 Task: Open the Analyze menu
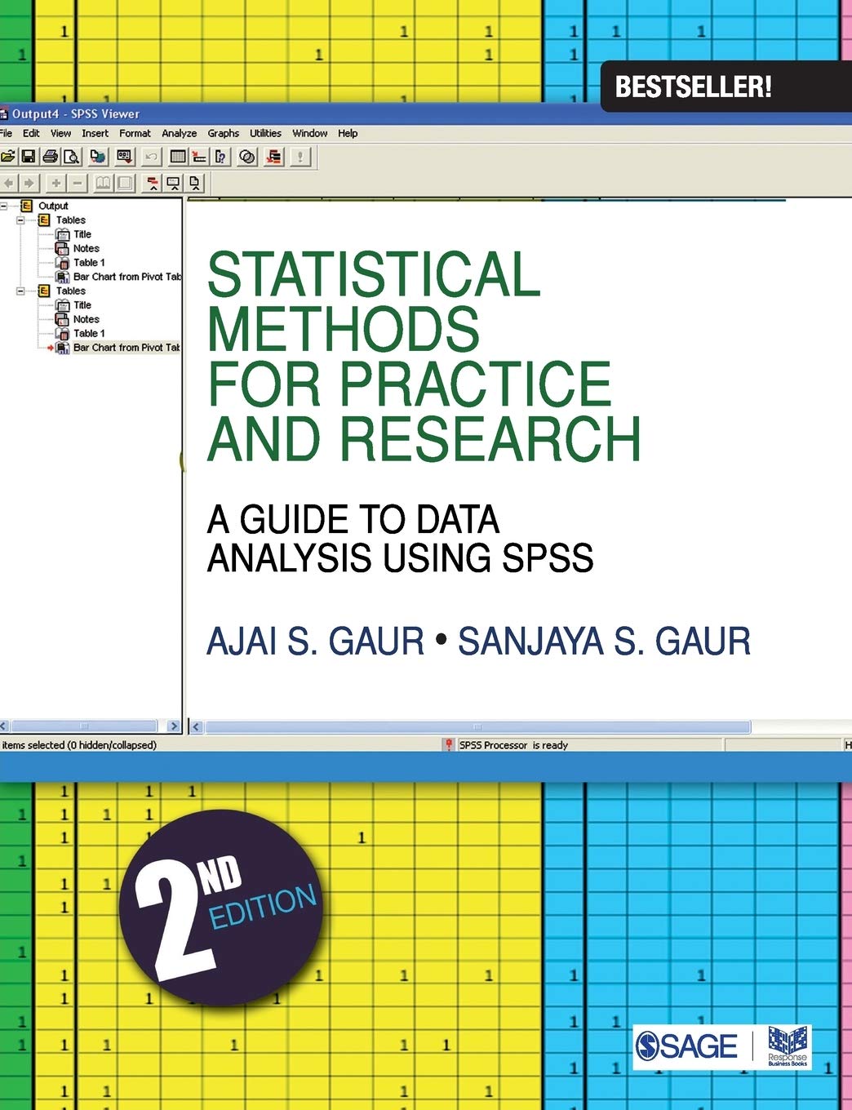coord(179,134)
